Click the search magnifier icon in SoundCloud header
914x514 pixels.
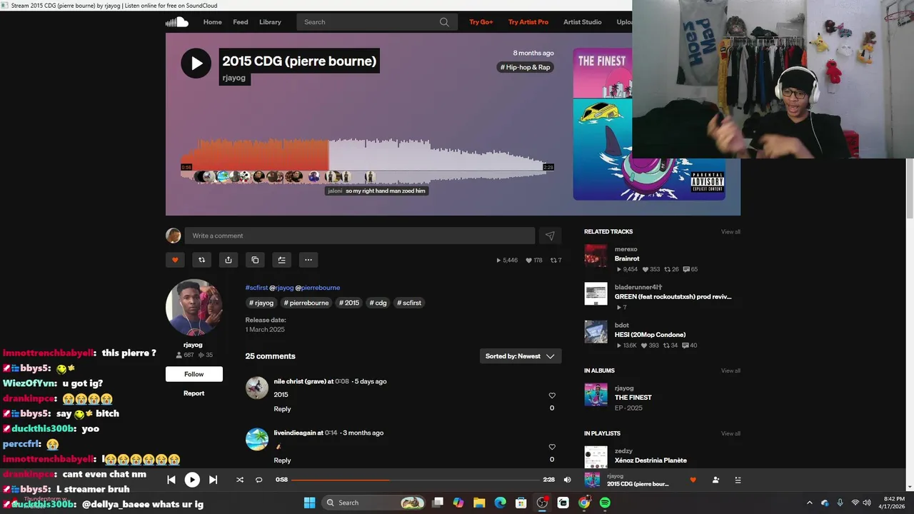[444, 22]
